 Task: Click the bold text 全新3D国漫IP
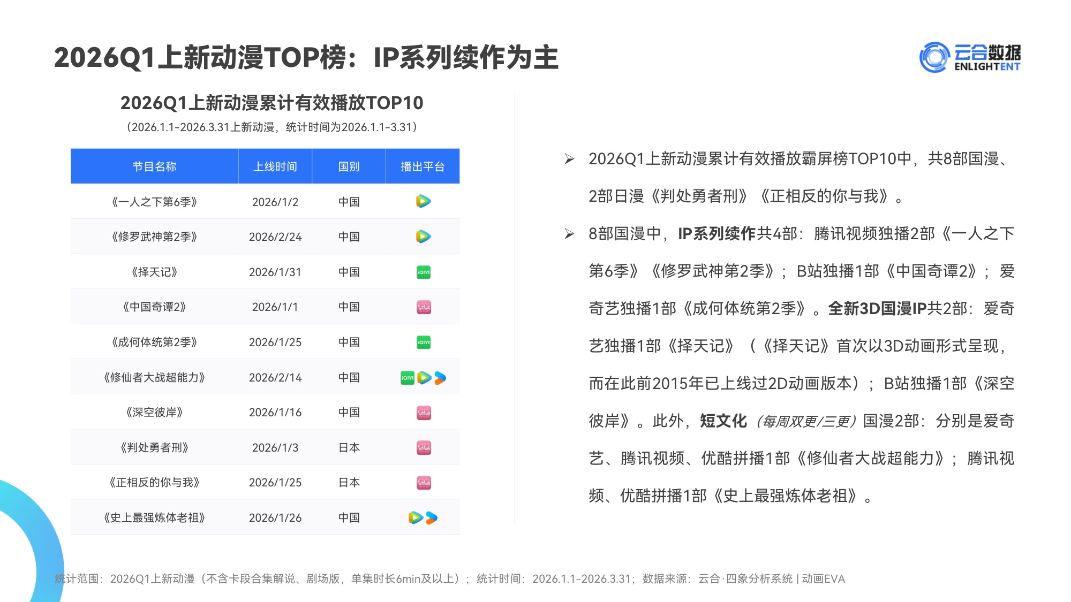tap(877, 309)
